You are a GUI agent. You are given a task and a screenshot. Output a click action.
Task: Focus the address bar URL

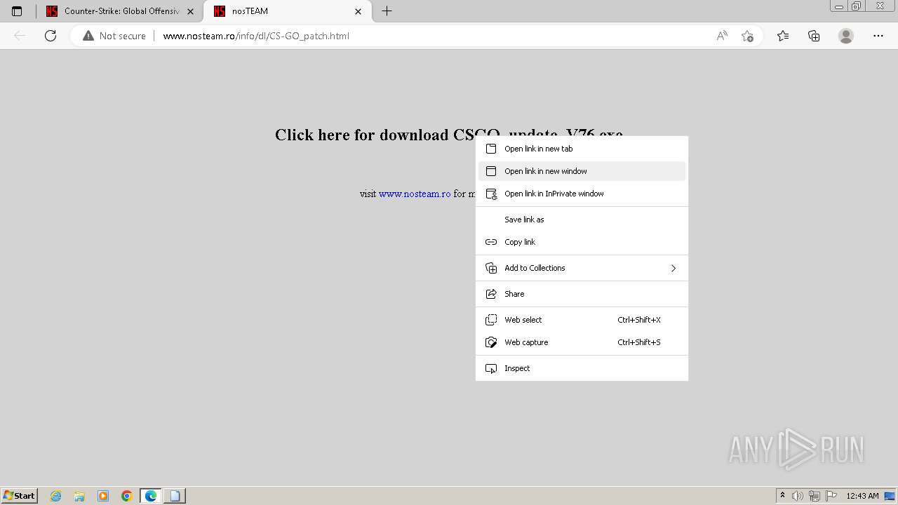[x=256, y=36]
